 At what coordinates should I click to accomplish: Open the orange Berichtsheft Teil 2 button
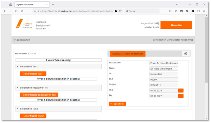(x=33, y=116)
